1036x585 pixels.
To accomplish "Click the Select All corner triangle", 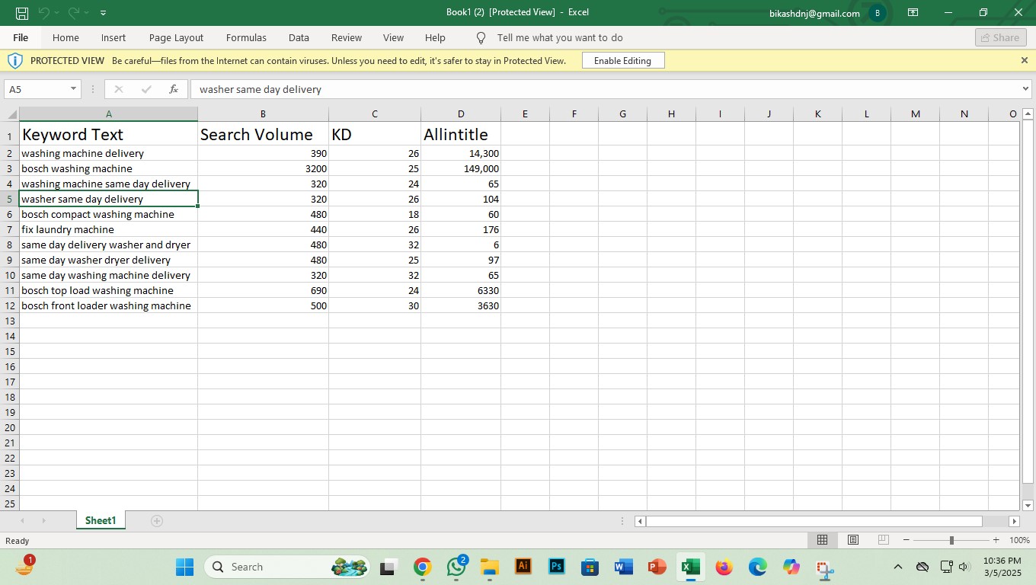I will click(11, 114).
